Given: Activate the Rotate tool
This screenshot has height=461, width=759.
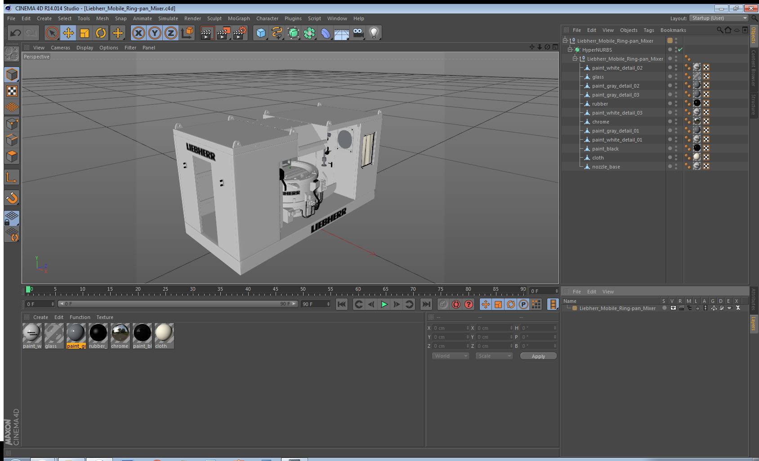Looking at the screenshot, I should [101, 33].
